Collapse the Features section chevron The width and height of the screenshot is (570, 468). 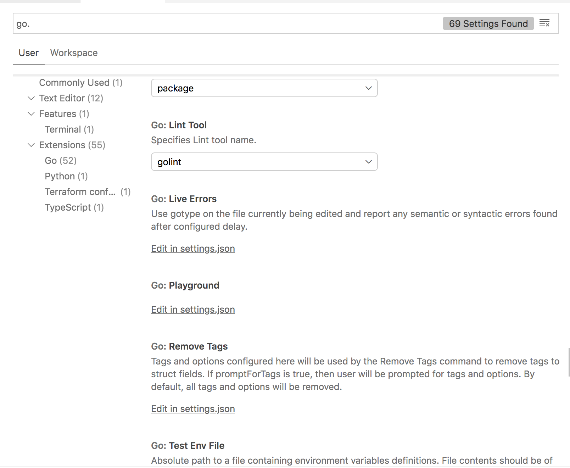pyautogui.click(x=31, y=114)
